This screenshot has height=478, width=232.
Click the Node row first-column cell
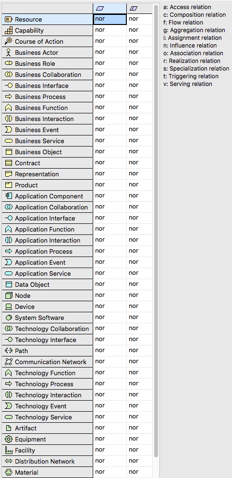click(110, 295)
